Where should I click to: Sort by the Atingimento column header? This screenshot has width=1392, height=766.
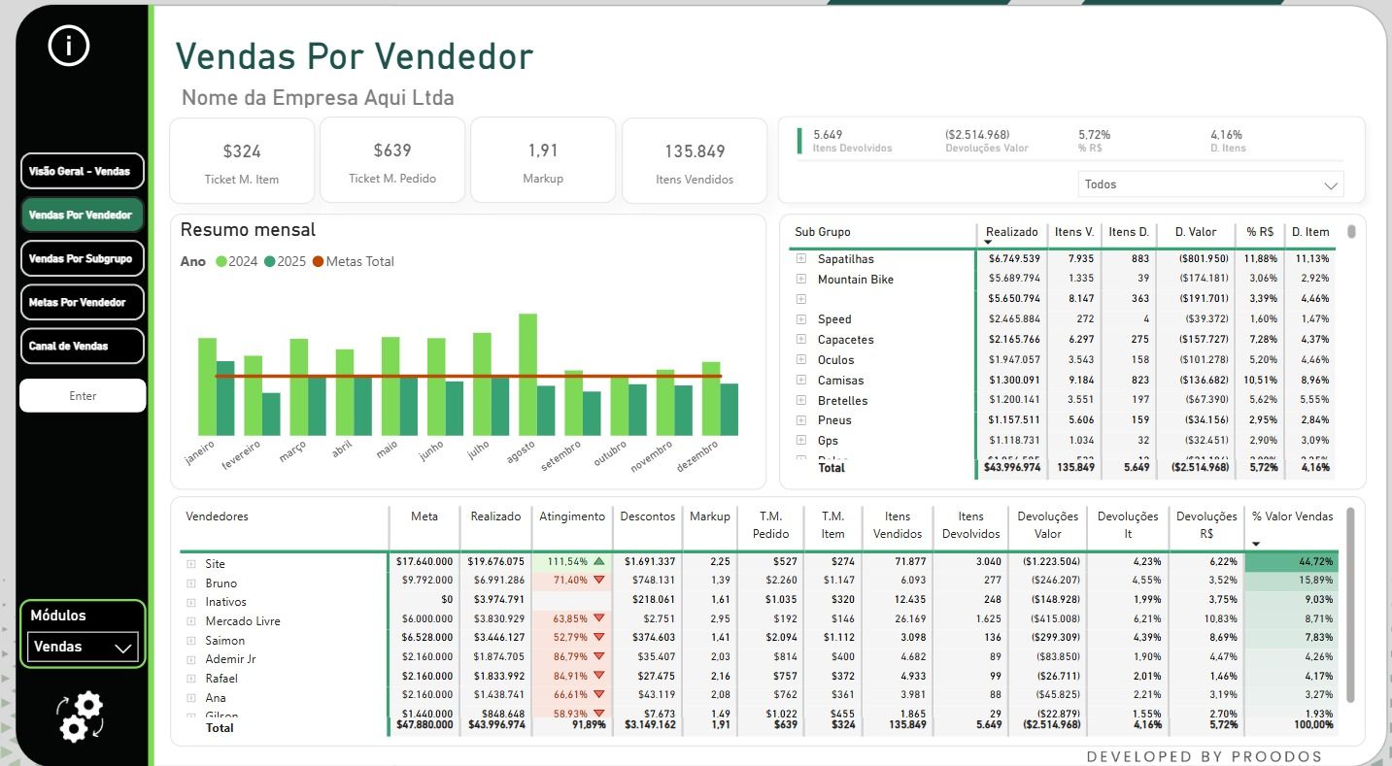(572, 516)
